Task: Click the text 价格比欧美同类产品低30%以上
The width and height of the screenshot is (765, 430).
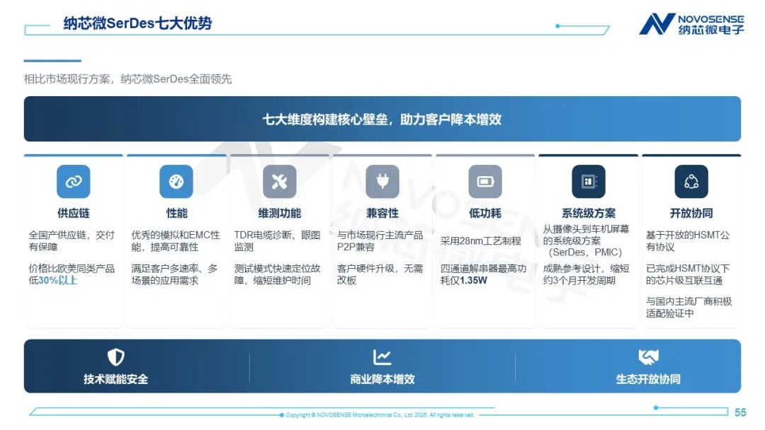Action: tap(72, 274)
